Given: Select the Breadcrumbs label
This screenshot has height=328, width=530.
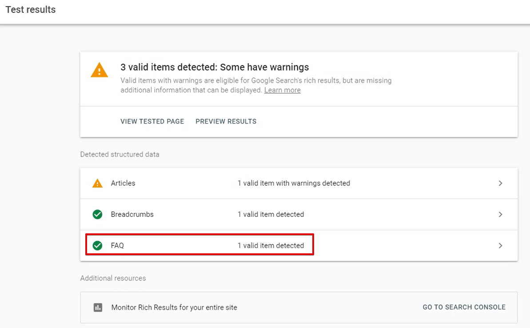Looking at the screenshot, I should click(x=132, y=214).
